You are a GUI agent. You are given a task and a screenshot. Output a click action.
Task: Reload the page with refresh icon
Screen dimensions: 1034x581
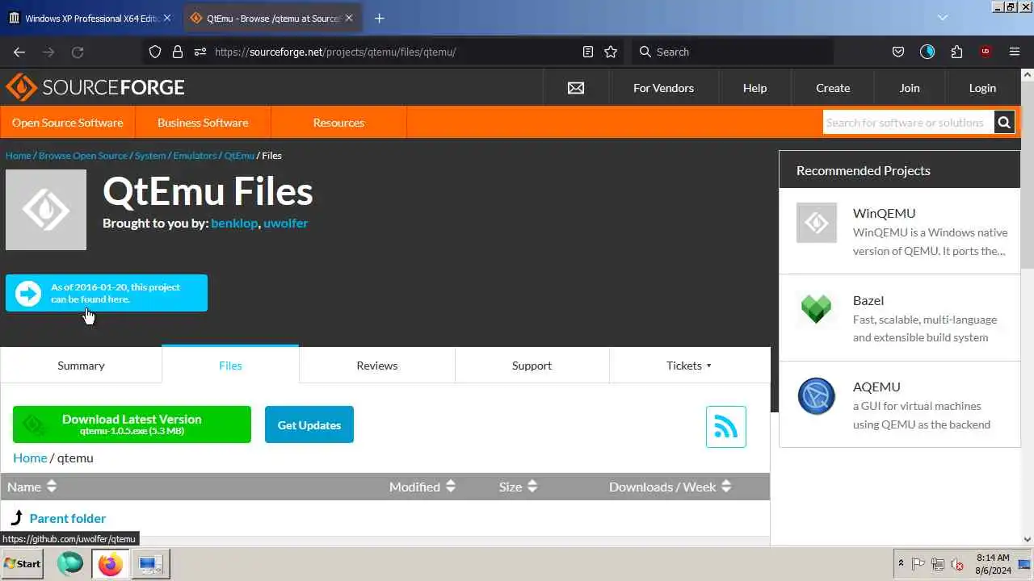point(78,52)
